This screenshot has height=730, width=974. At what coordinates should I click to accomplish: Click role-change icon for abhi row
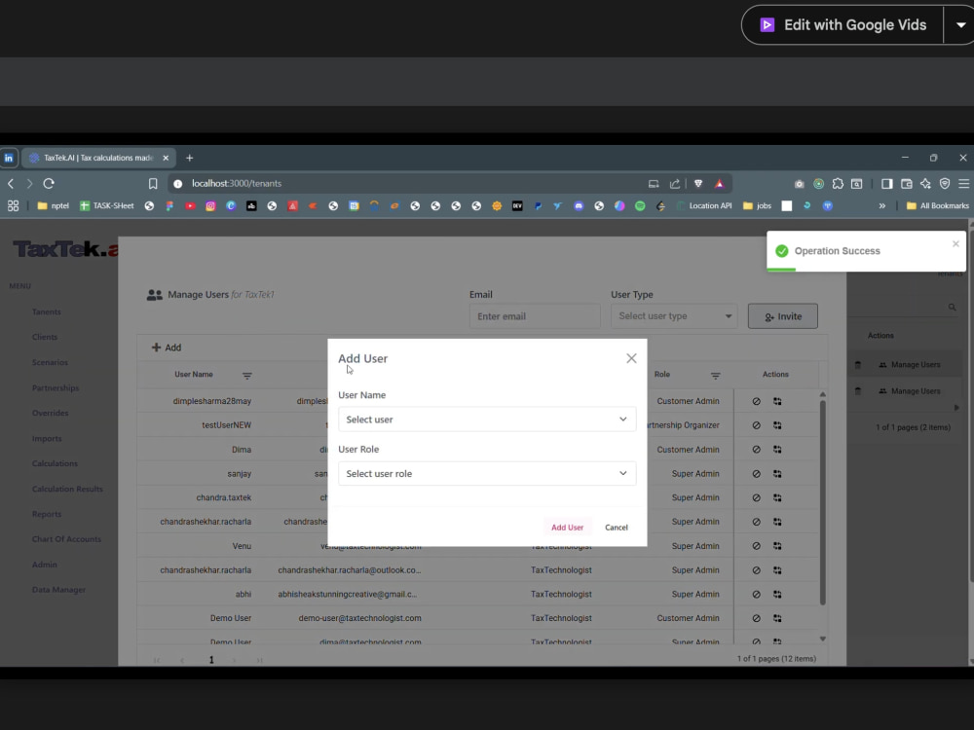tap(777, 594)
